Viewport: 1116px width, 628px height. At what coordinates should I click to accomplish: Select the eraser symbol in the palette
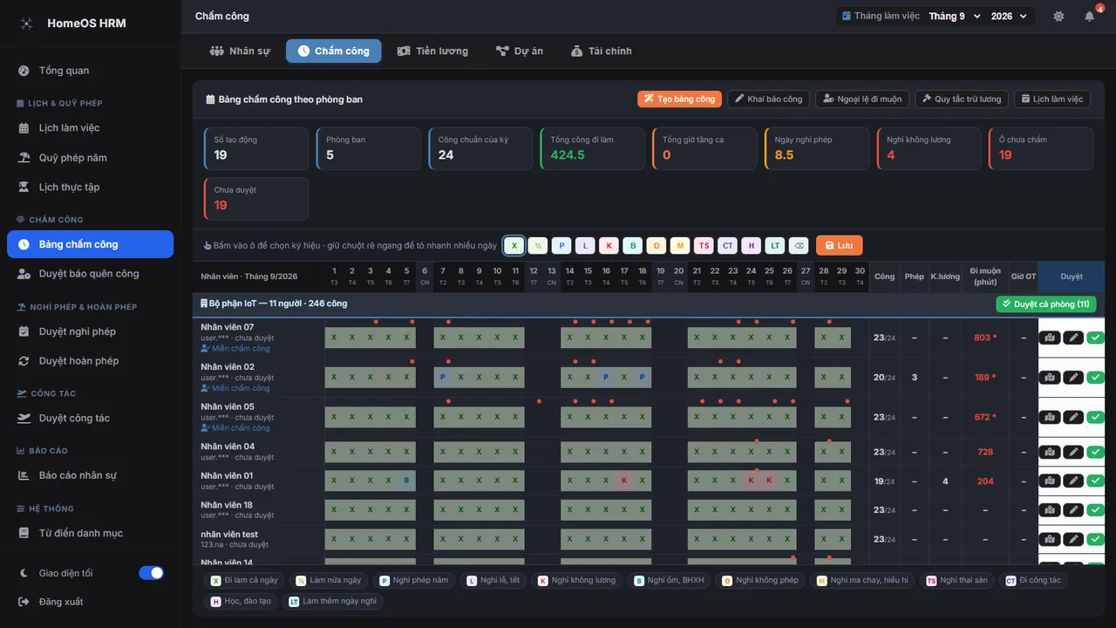(799, 246)
